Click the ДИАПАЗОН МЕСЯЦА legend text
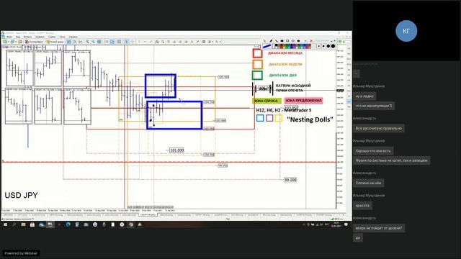The image size is (461, 259). (x=285, y=53)
